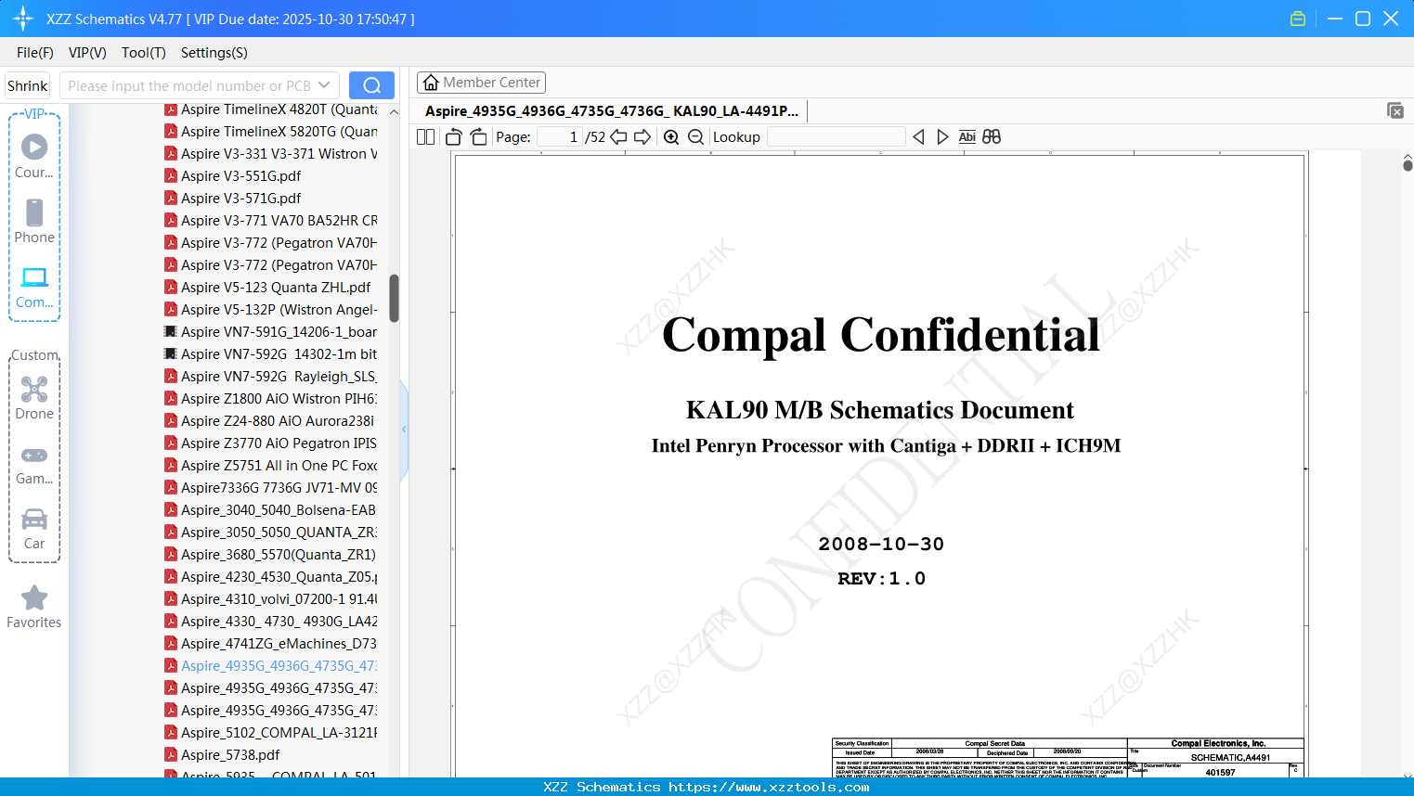Open Aspire V3-571G.pdf
This screenshot has height=796, width=1414.
point(240,199)
